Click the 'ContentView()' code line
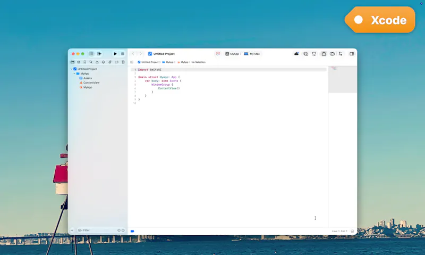The height and width of the screenshot is (255, 425). pyautogui.click(x=169, y=88)
